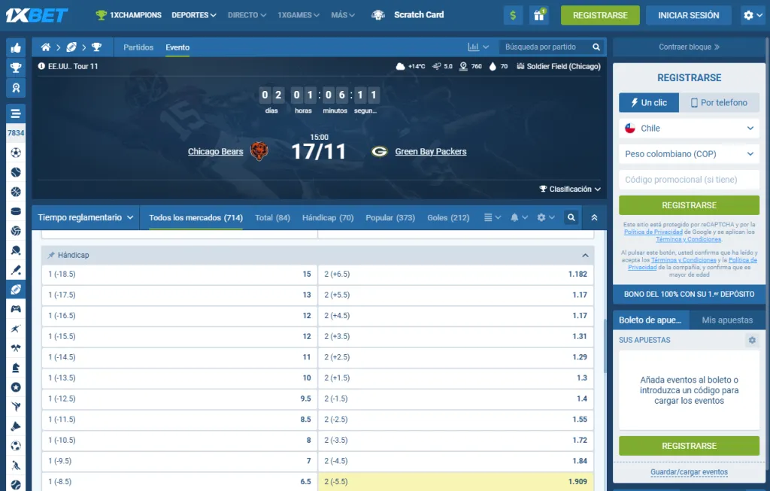Click the Home breadcrumb icon
This screenshot has width=770, height=491.
coord(45,47)
